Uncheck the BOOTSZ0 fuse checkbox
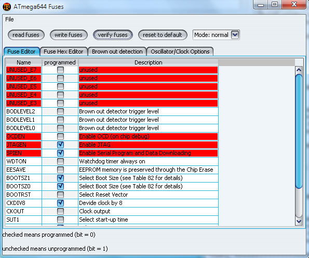Viewport: 309px width, 258px height. (60, 186)
